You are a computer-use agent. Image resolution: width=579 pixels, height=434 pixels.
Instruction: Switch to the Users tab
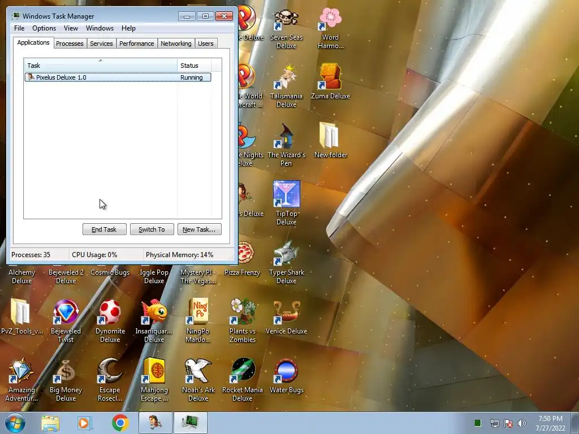point(206,44)
